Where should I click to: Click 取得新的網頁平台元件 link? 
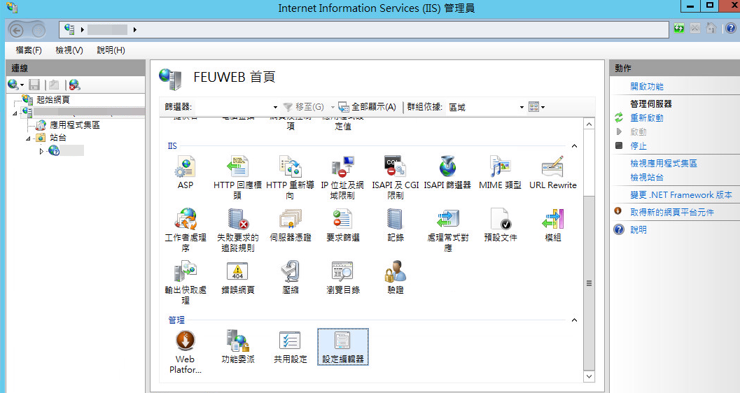[672, 213]
